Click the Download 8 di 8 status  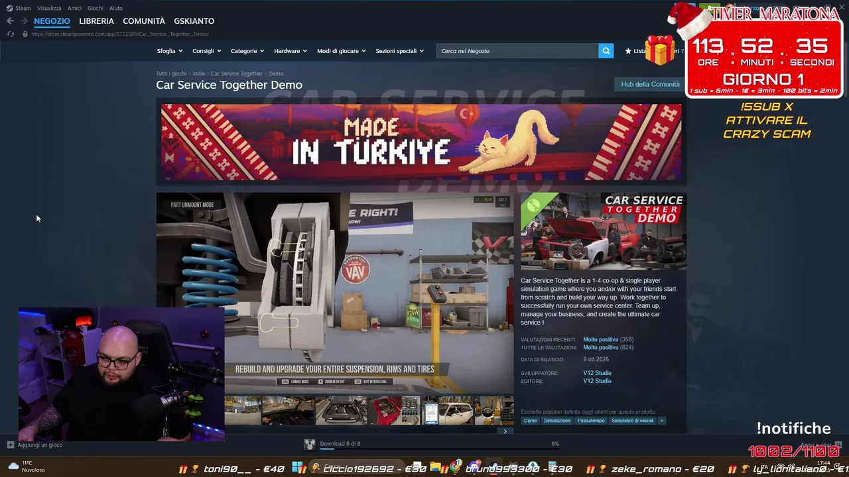tap(340, 444)
